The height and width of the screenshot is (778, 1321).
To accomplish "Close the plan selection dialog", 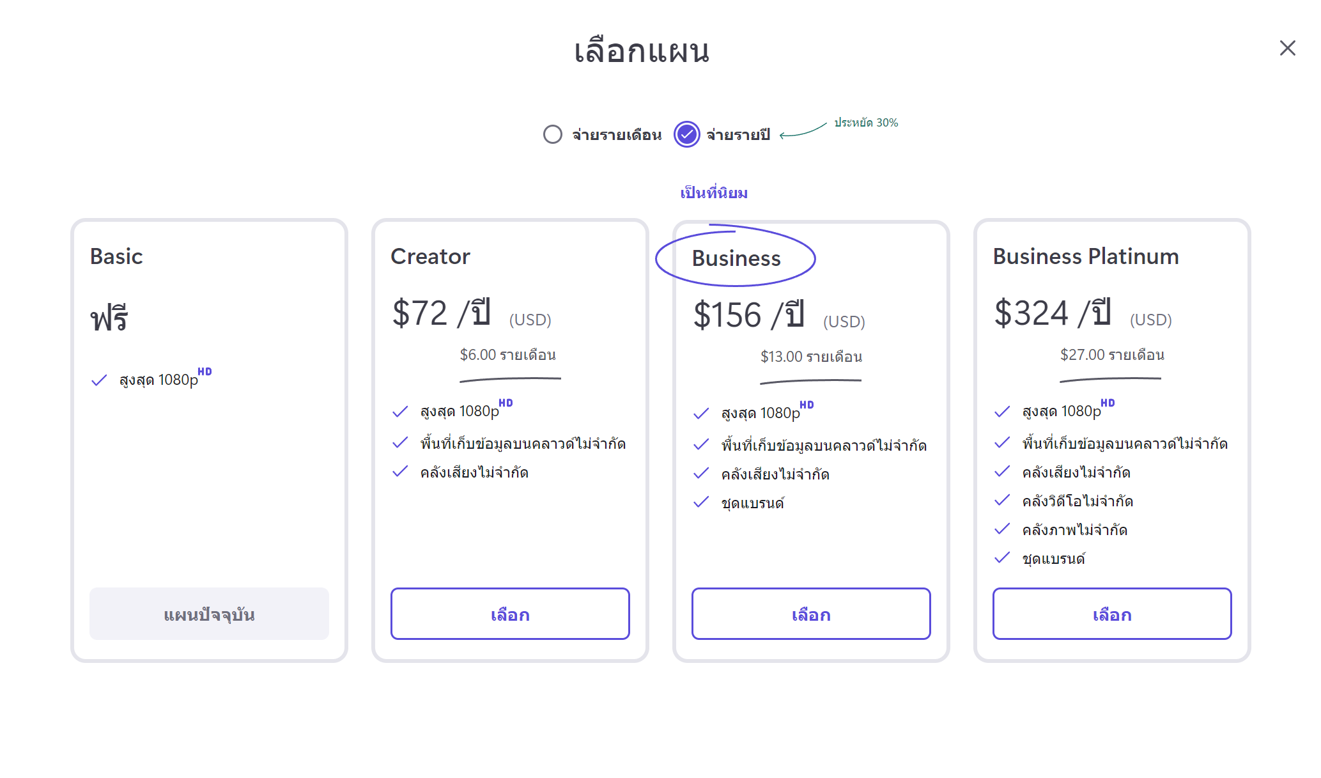I will (1287, 48).
